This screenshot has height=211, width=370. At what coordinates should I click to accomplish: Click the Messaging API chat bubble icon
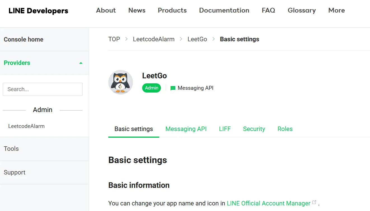pyautogui.click(x=173, y=88)
